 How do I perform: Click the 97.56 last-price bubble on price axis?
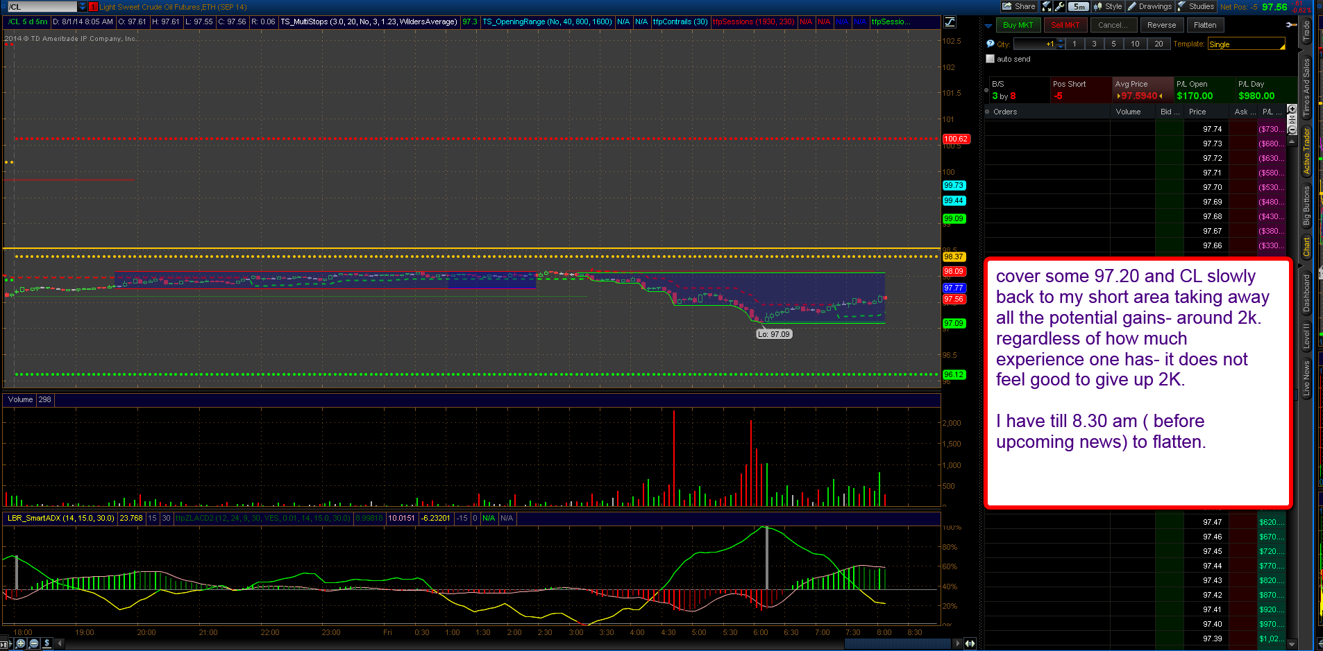[954, 300]
